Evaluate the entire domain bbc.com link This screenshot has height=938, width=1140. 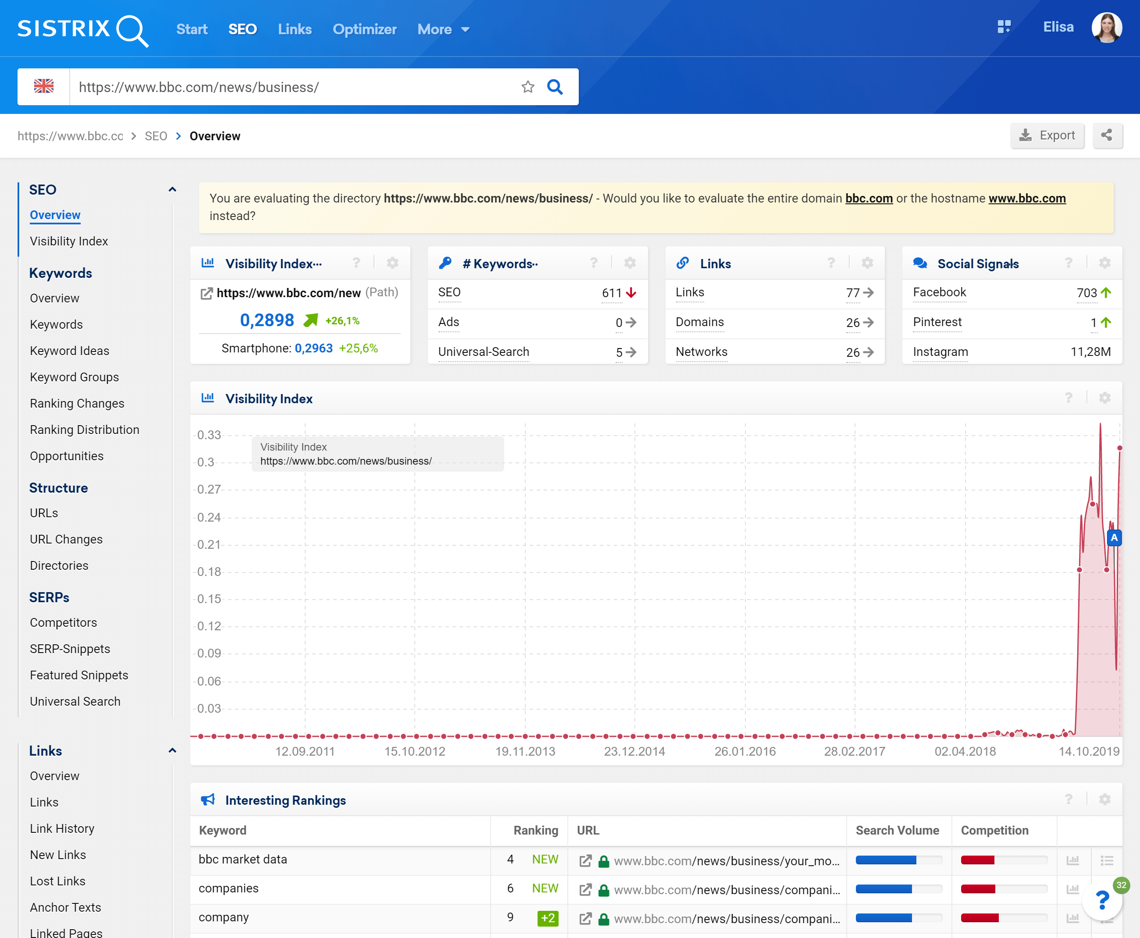tap(869, 198)
